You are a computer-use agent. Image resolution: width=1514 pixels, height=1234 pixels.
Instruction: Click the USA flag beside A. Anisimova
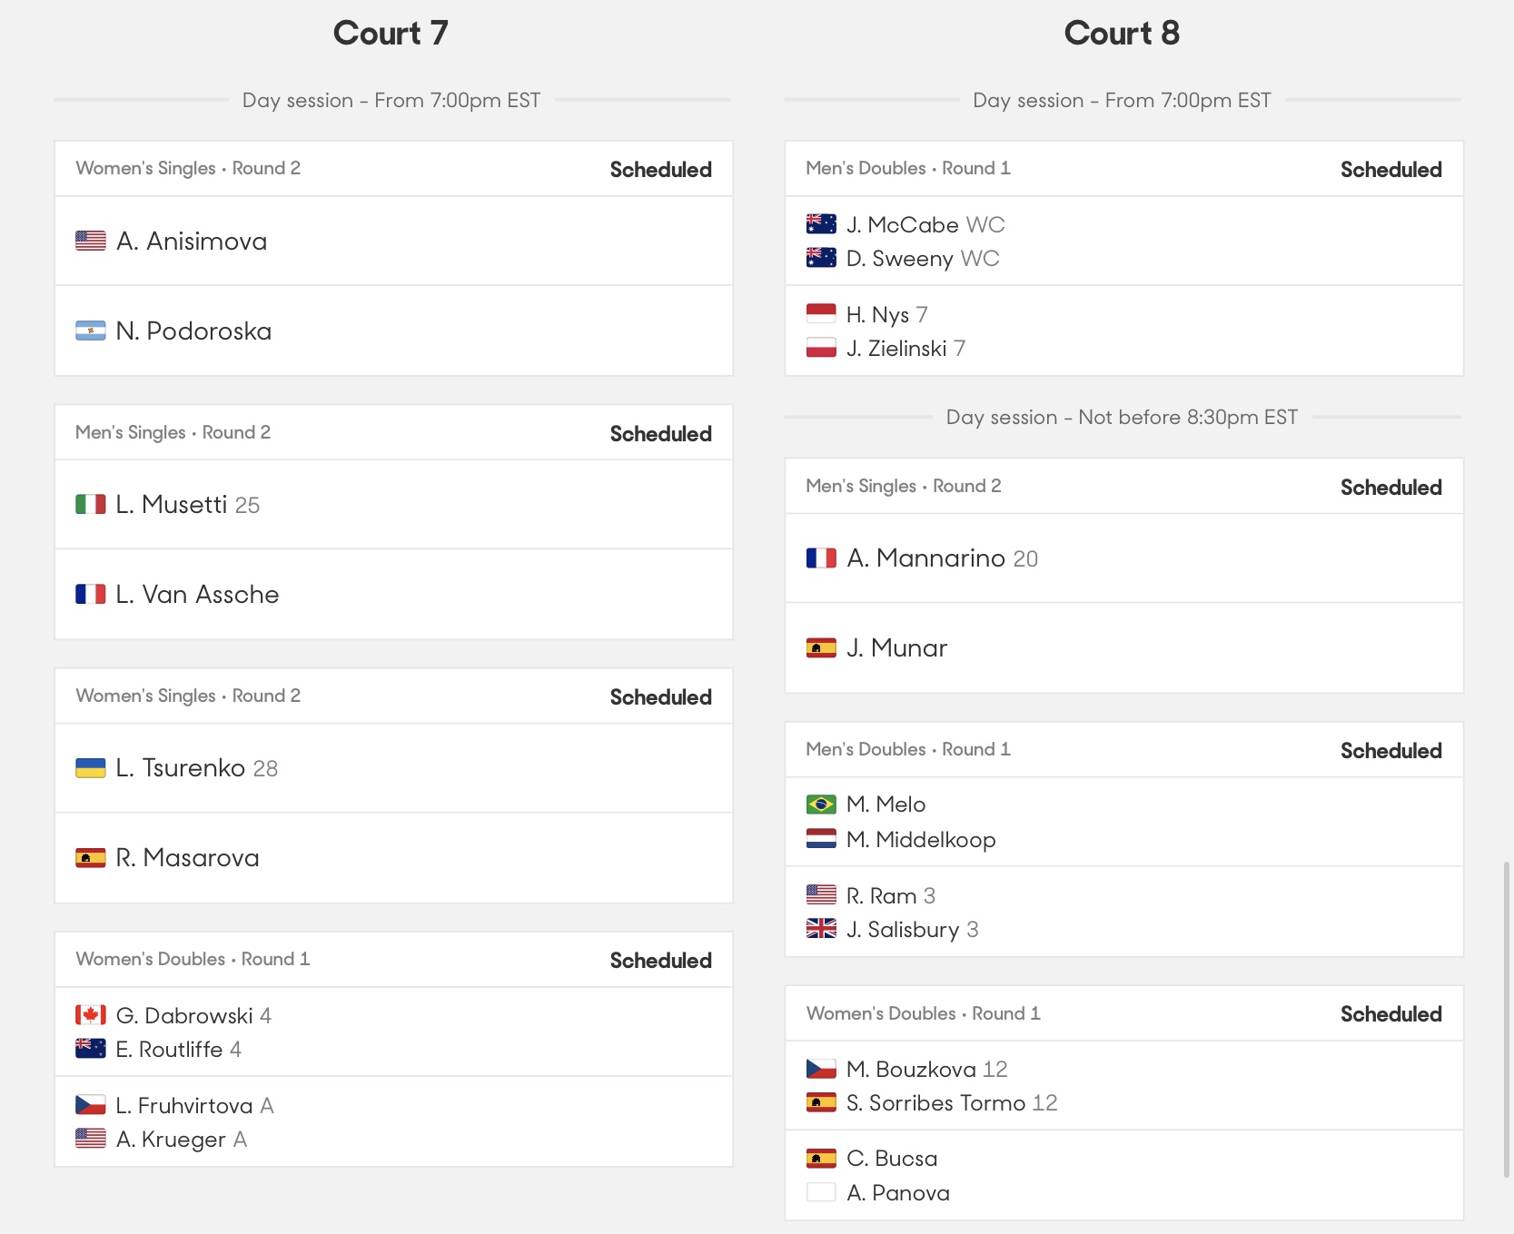point(90,241)
